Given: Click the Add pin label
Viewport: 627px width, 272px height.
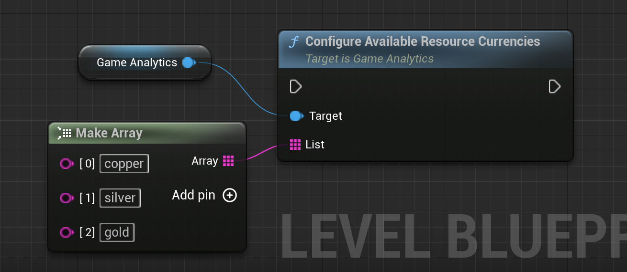Looking at the screenshot, I should (193, 195).
